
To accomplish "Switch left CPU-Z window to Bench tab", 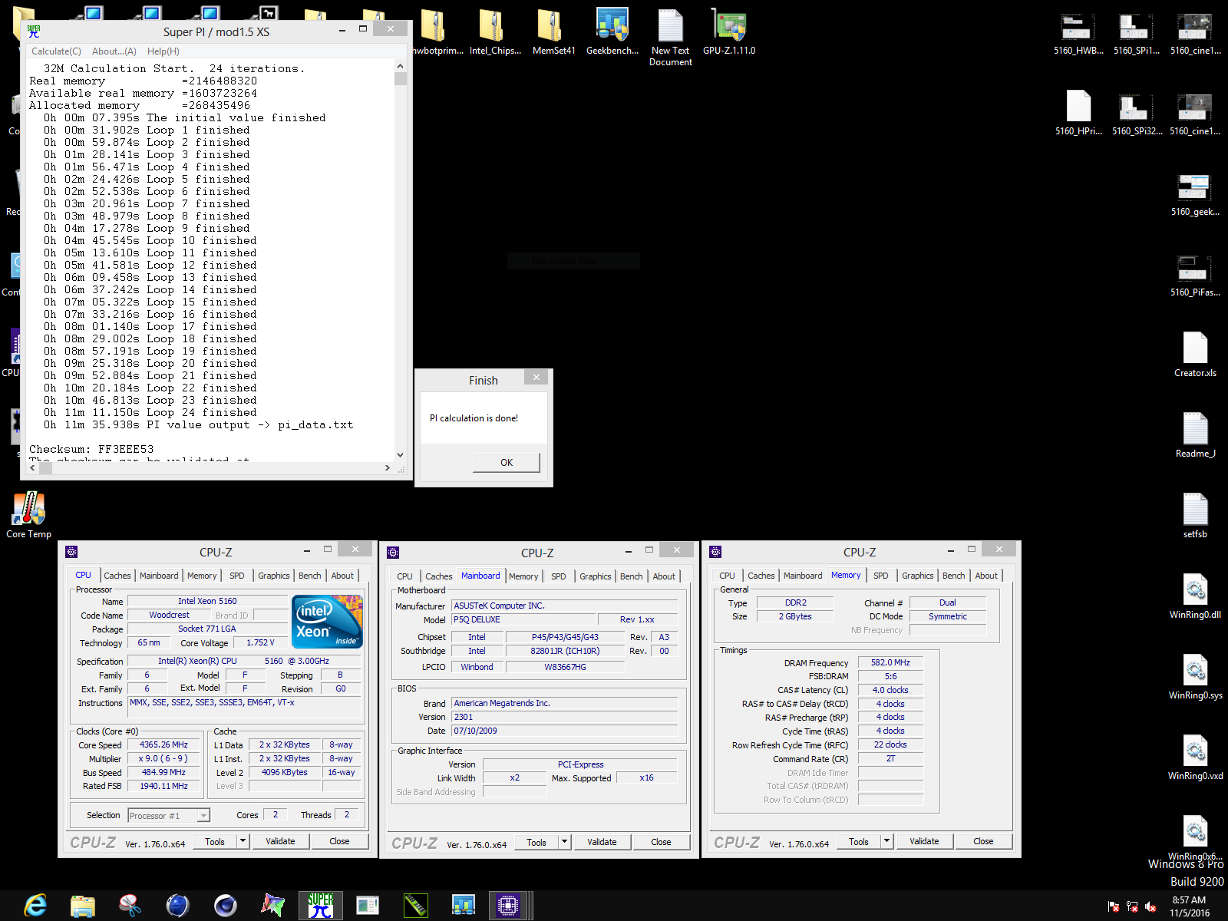I will tap(310, 576).
